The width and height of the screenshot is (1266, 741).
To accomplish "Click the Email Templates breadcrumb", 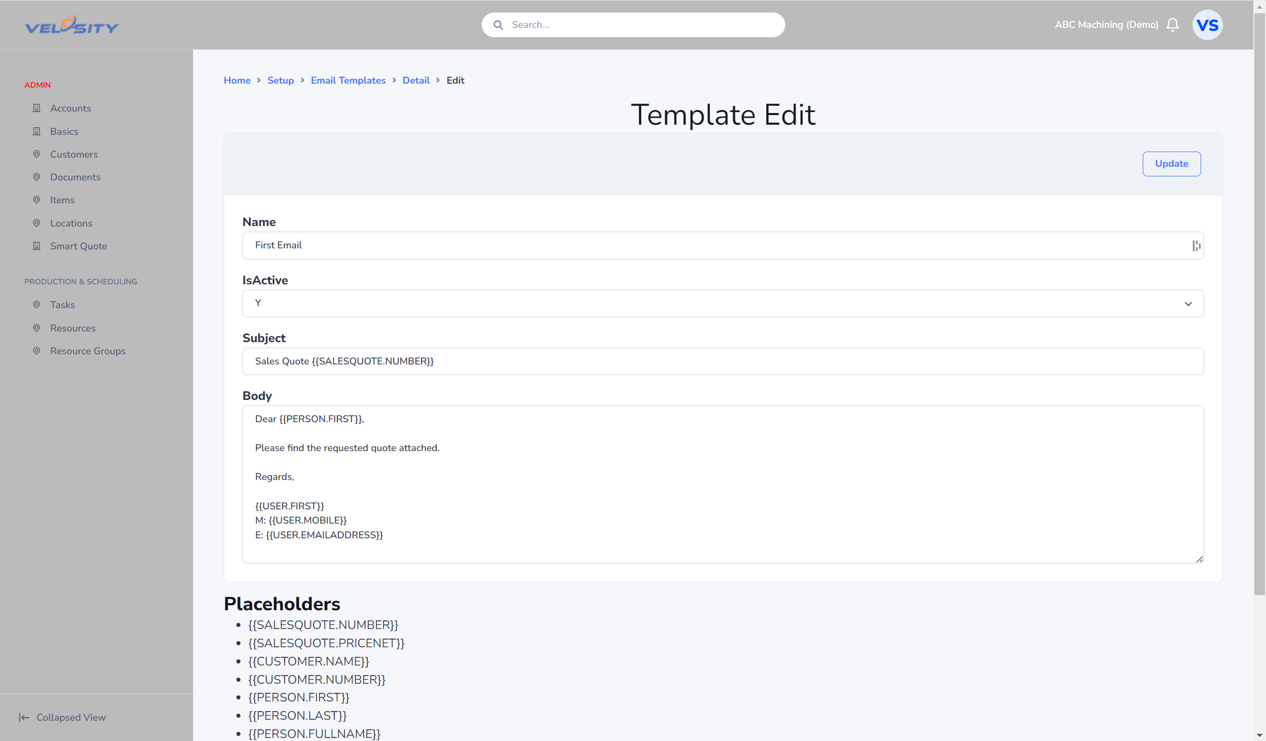I will pos(348,80).
